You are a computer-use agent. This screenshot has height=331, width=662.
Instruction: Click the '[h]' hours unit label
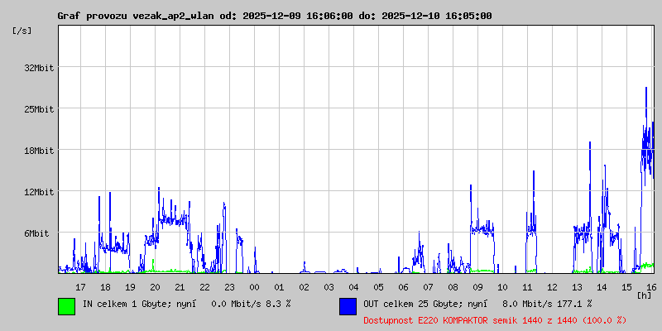645,295
